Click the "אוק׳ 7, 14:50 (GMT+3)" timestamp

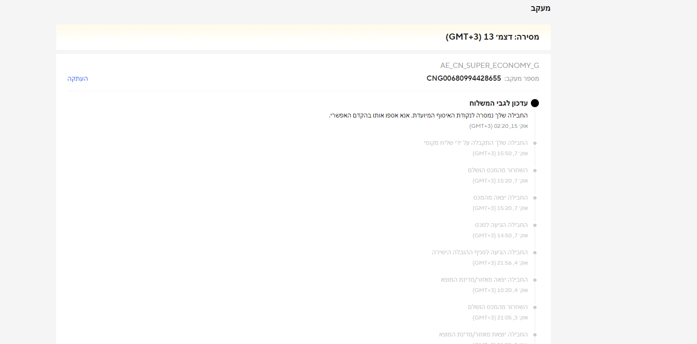pos(500,235)
